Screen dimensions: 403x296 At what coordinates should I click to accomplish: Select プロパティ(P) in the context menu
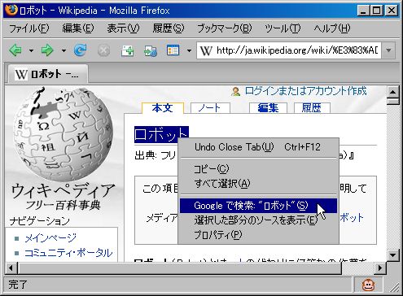[259, 235]
